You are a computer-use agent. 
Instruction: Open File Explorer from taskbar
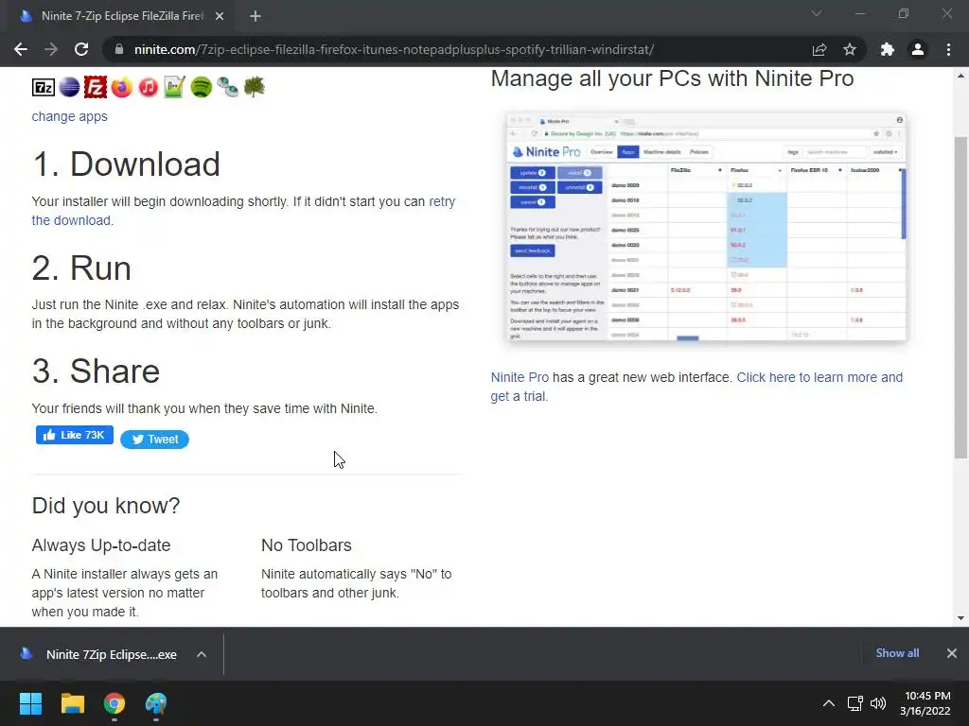coord(72,703)
